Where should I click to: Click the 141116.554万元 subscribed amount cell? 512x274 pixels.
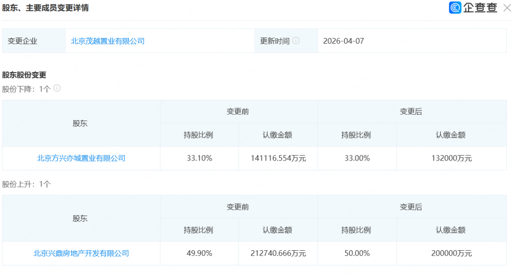(278, 158)
